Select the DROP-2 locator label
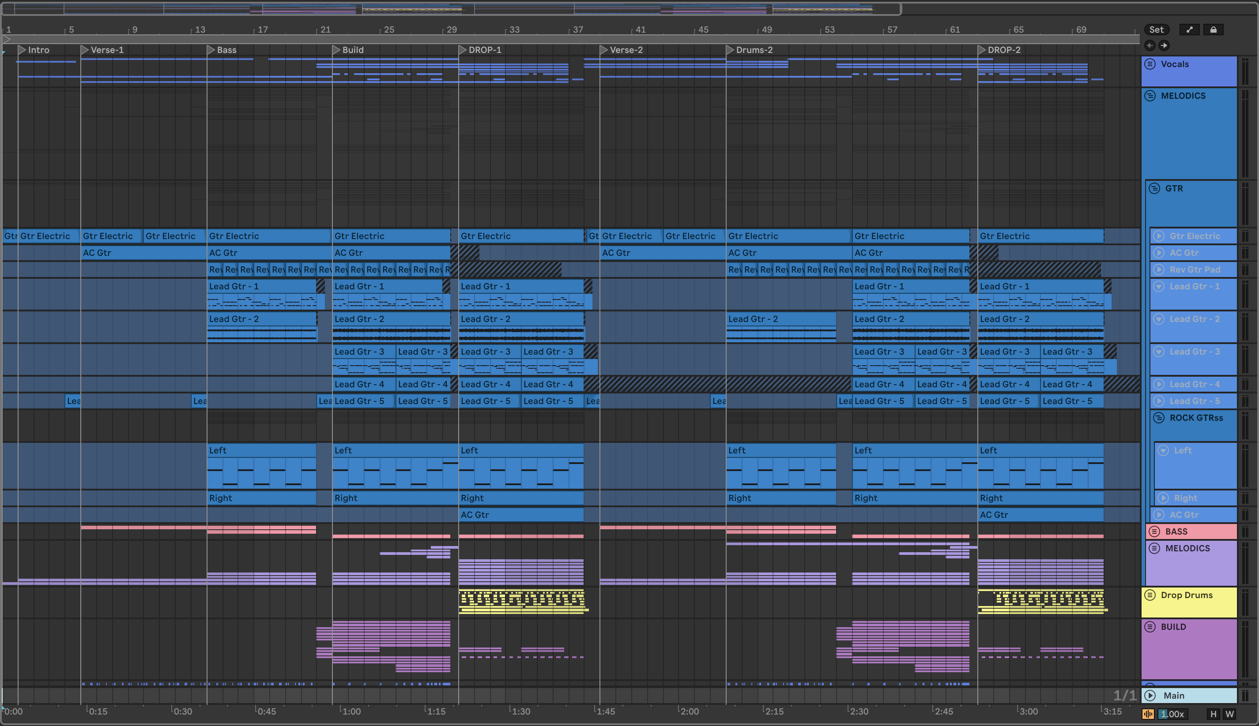 click(x=1004, y=50)
